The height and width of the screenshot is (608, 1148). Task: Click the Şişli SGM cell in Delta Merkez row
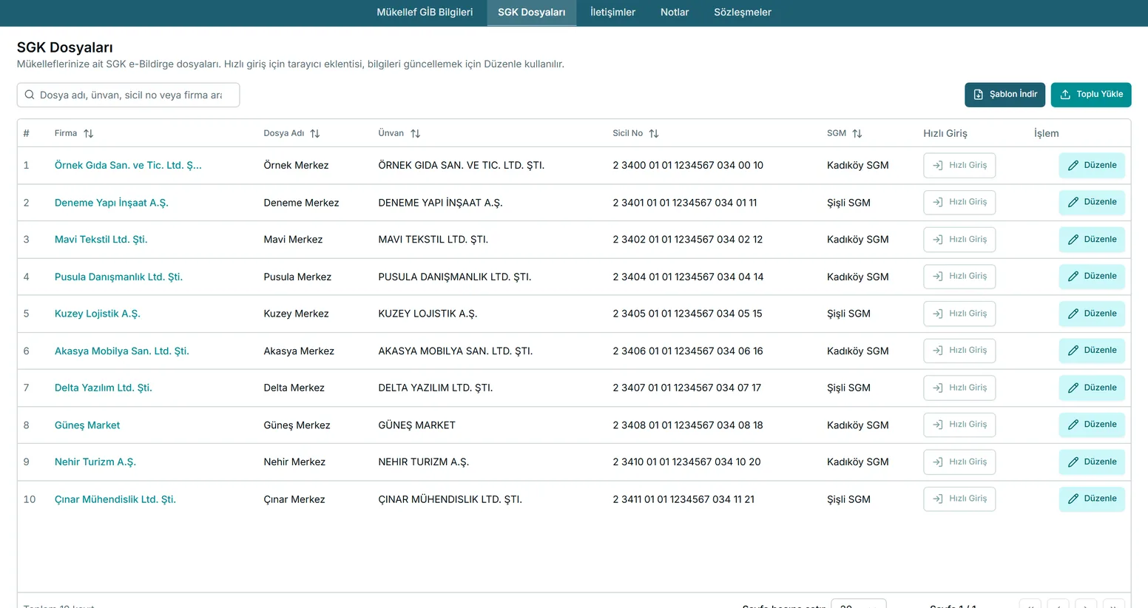(x=848, y=388)
